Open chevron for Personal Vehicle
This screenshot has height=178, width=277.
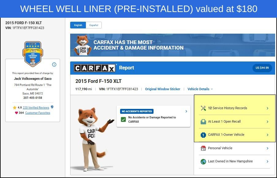268,148
